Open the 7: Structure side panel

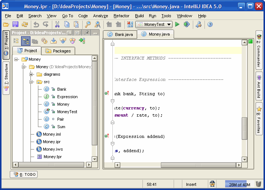pyautogui.click(x=6, y=78)
